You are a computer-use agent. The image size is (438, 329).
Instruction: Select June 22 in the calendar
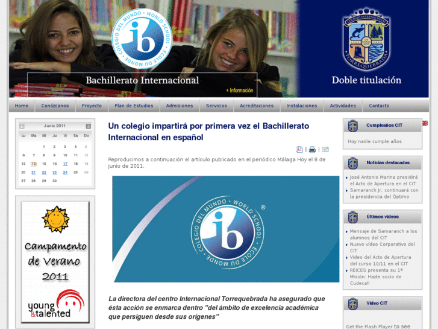[44, 173]
